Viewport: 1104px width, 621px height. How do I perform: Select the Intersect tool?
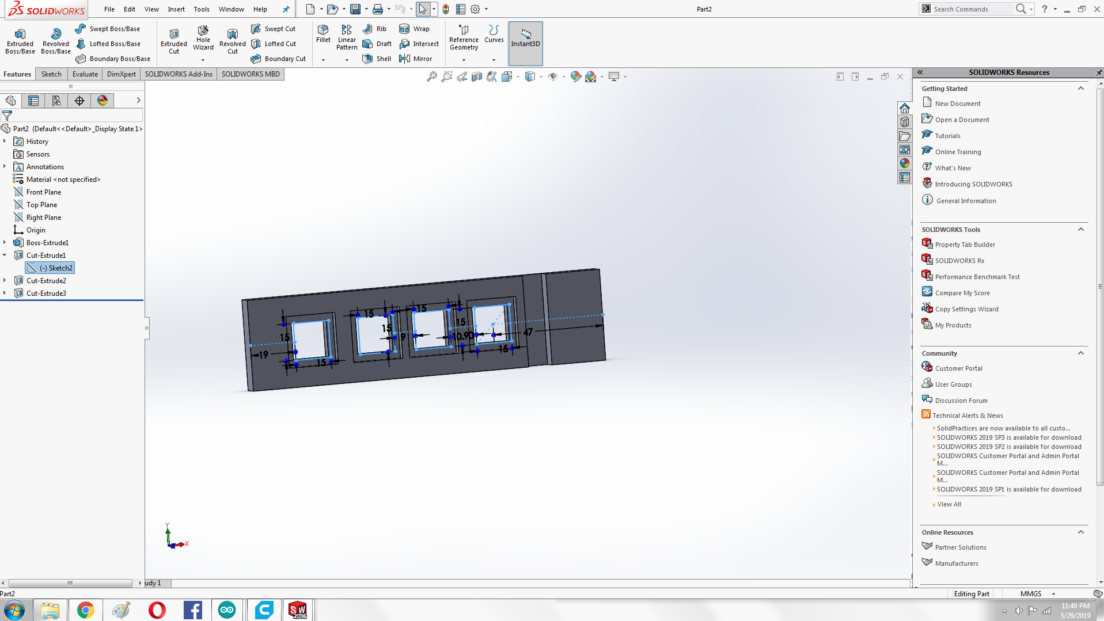(419, 44)
